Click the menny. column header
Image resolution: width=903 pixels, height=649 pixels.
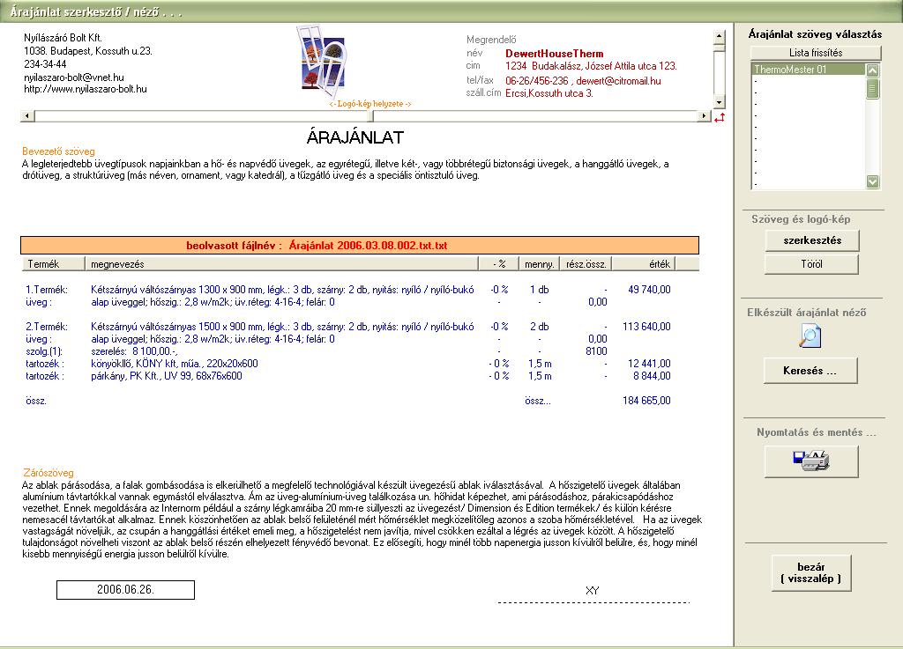click(x=539, y=264)
